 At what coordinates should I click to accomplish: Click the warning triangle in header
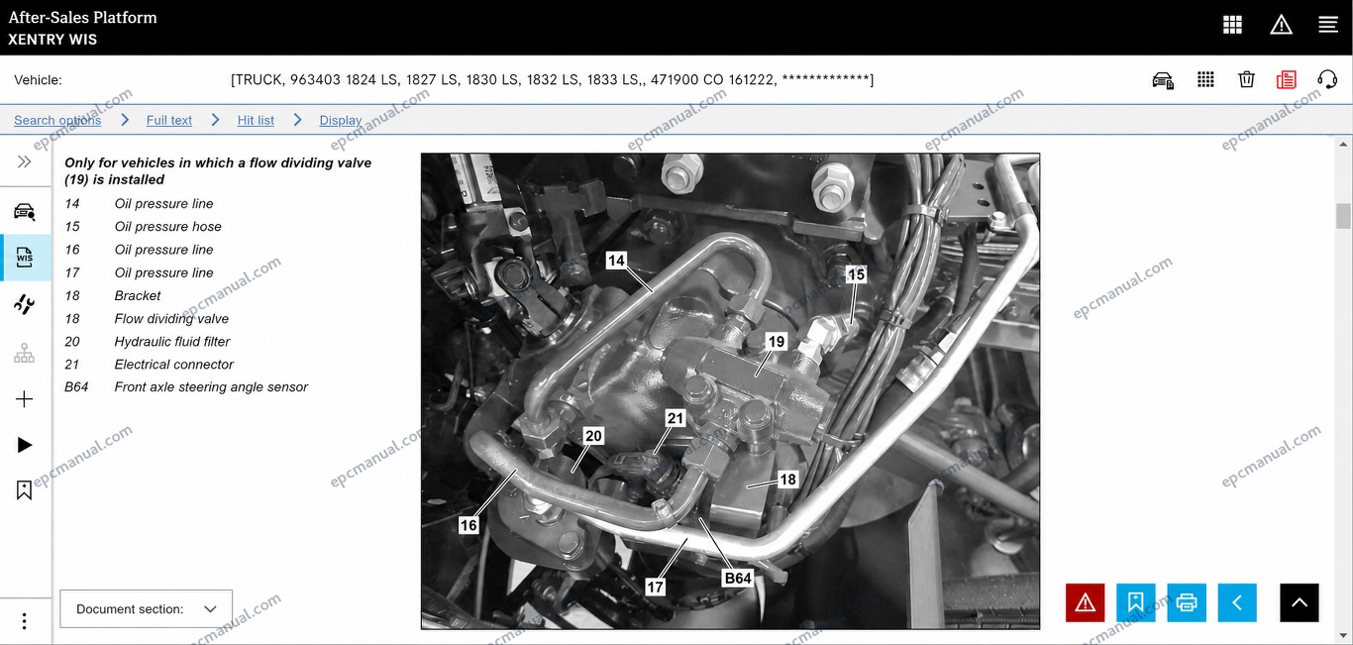pyautogui.click(x=1281, y=26)
